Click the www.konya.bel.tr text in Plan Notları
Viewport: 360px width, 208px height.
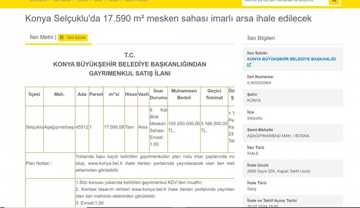click(105, 163)
